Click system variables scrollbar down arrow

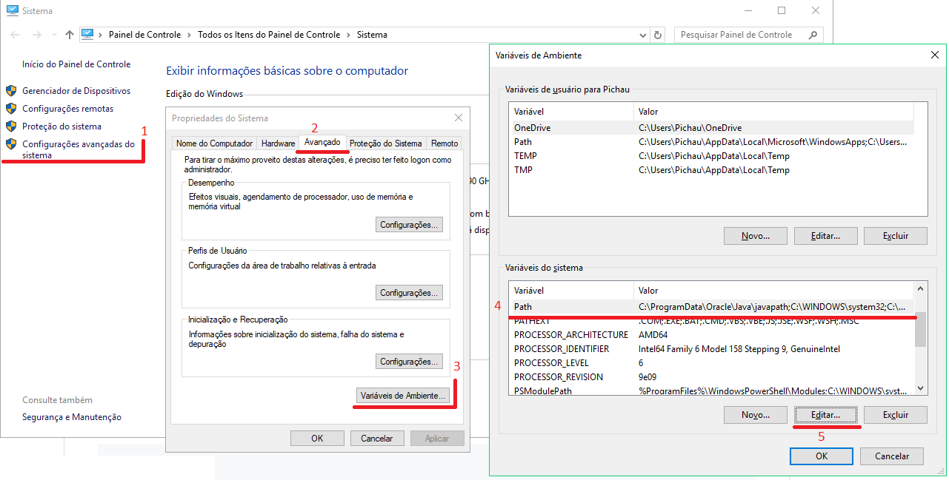(x=921, y=388)
